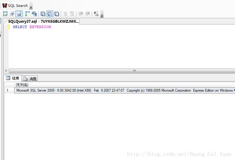Screen dimensions: 235x160
Task: Switch to the 结果 results tab
Action: [x=13, y=78]
